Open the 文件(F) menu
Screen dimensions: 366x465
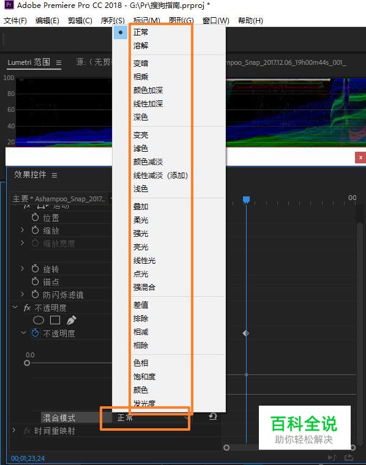tap(15, 21)
